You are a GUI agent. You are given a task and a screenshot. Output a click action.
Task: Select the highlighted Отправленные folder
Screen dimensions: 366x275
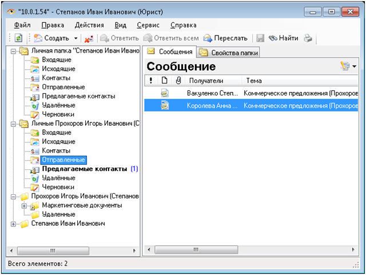63,160
